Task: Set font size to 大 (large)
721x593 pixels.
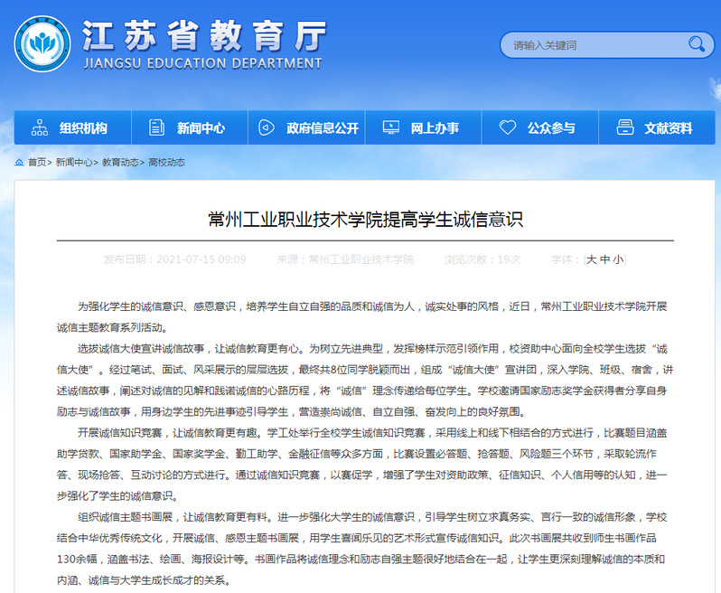Action: [x=592, y=259]
